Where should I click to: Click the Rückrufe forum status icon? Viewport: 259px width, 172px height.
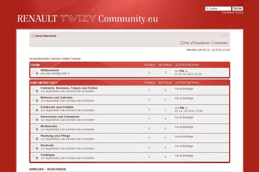click(36, 147)
